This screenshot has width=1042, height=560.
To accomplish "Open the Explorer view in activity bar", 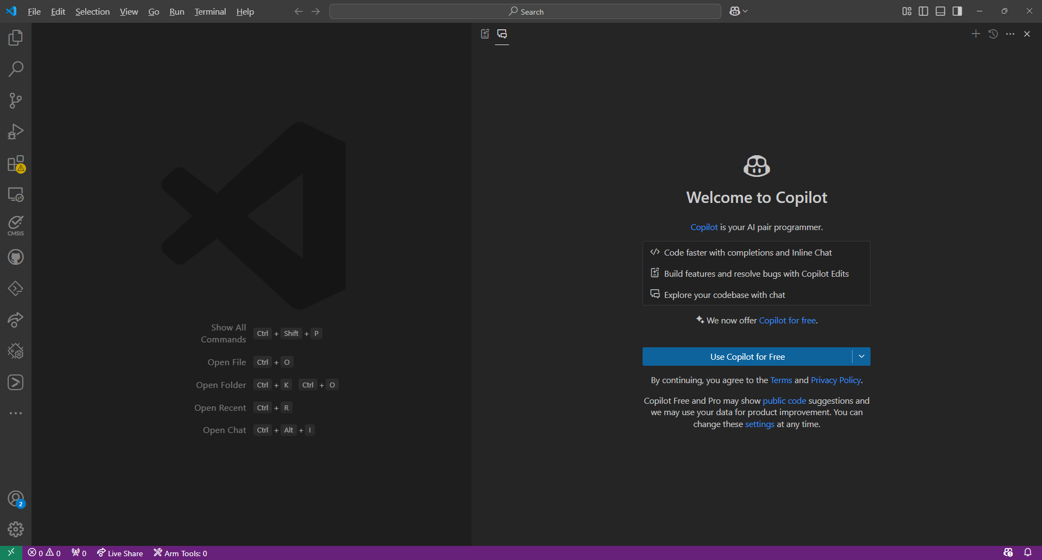I will (x=16, y=37).
